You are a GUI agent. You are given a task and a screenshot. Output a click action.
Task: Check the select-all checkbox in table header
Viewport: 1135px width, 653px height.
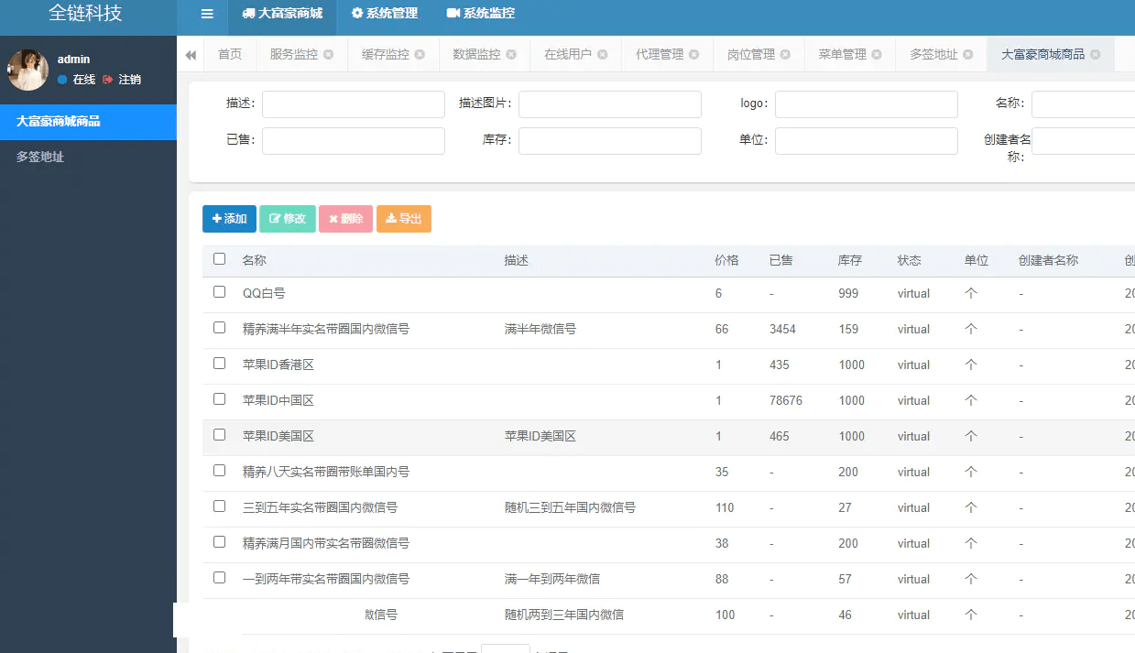218,258
